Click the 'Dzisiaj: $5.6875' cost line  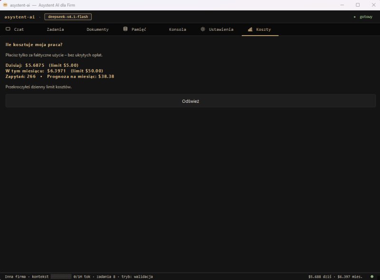25,65
